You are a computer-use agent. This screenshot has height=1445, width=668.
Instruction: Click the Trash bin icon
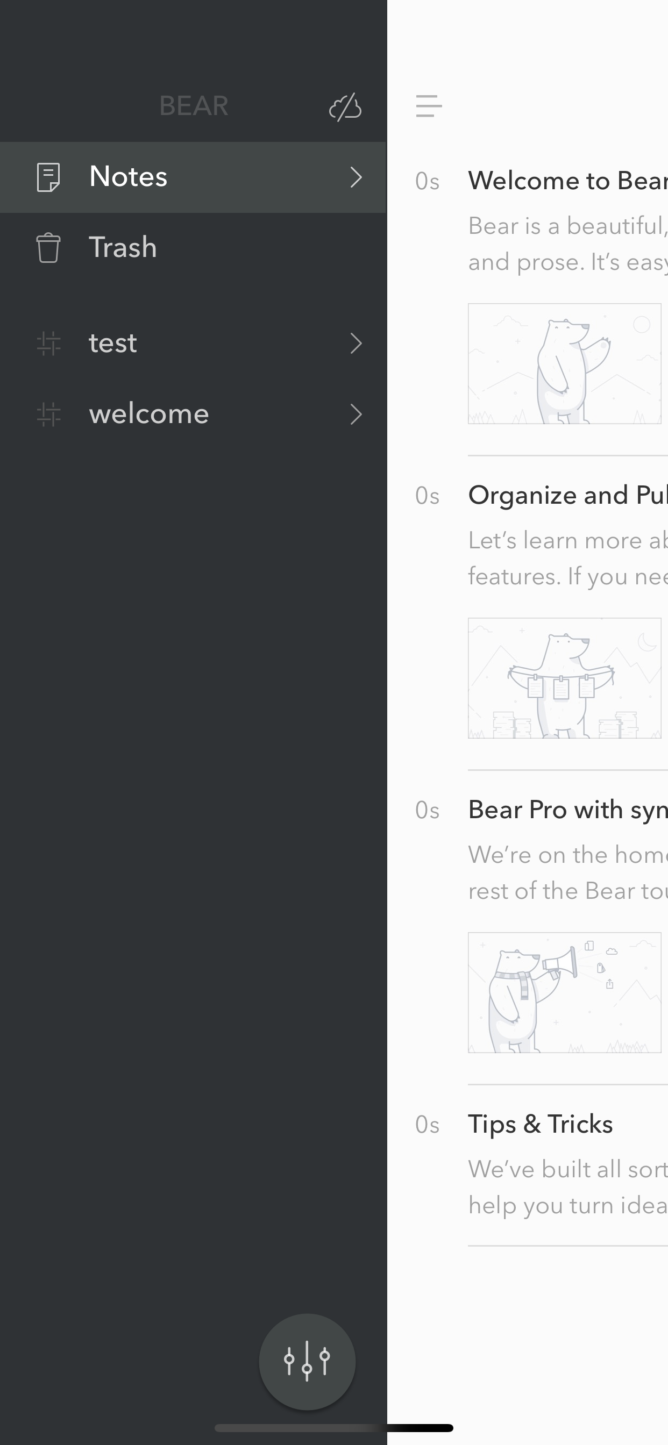point(48,248)
